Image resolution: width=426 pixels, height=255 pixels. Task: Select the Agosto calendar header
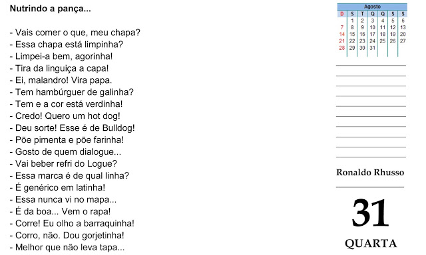tap(372, 7)
